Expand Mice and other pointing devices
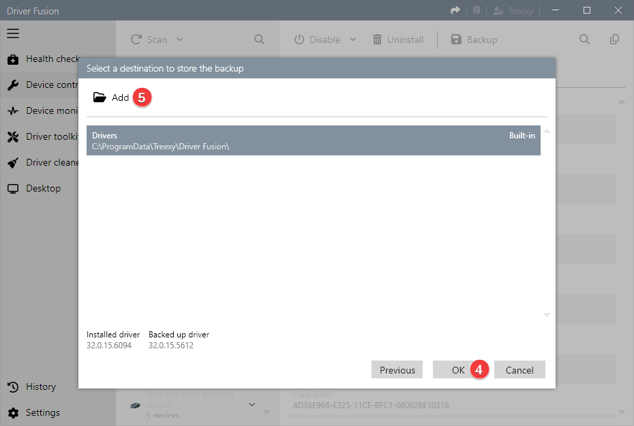 [x=252, y=405]
